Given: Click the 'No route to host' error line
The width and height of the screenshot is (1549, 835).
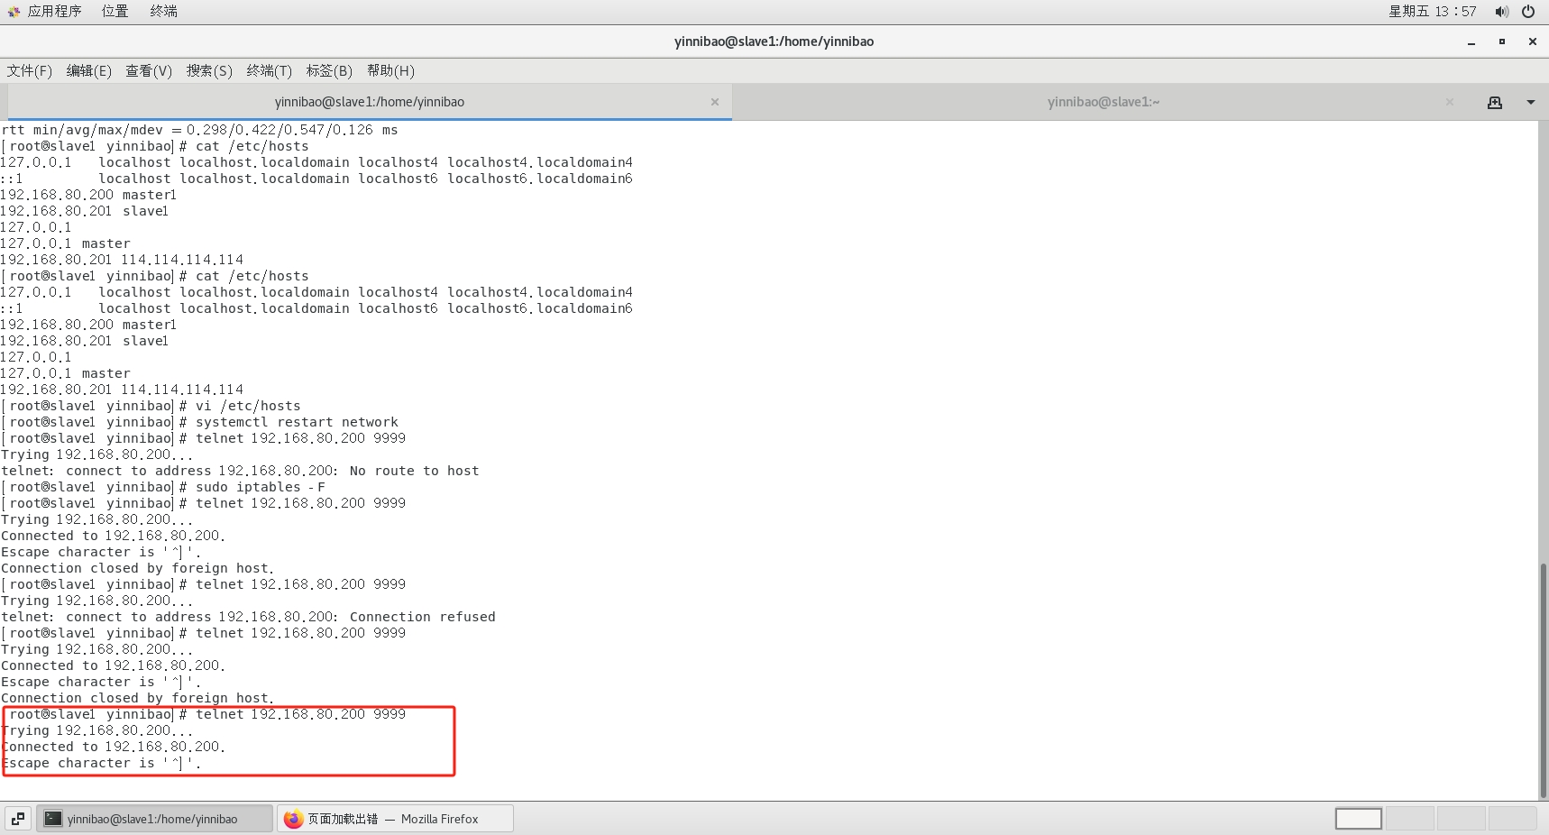Looking at the screenshot, I should tap(240, 471).
